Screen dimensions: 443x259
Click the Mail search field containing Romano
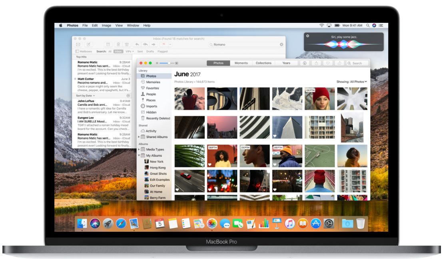click(246, 44)
